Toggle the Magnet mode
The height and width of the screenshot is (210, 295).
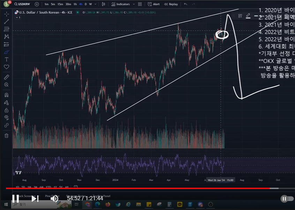tap(7, 95)
